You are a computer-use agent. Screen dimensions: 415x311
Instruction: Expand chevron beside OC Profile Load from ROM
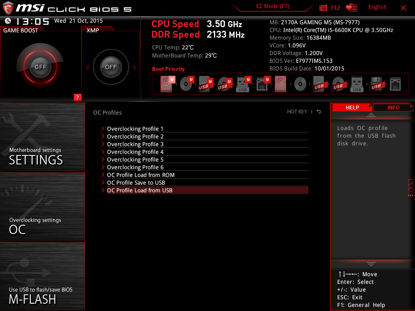pyautogui.click(x=103, y=175)
